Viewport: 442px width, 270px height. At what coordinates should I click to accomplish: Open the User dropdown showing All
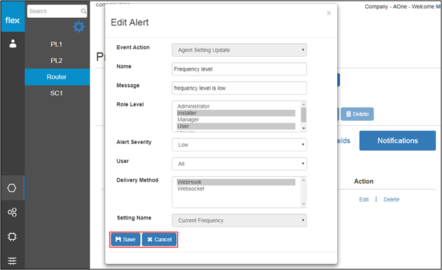click(x=239, y=164)
